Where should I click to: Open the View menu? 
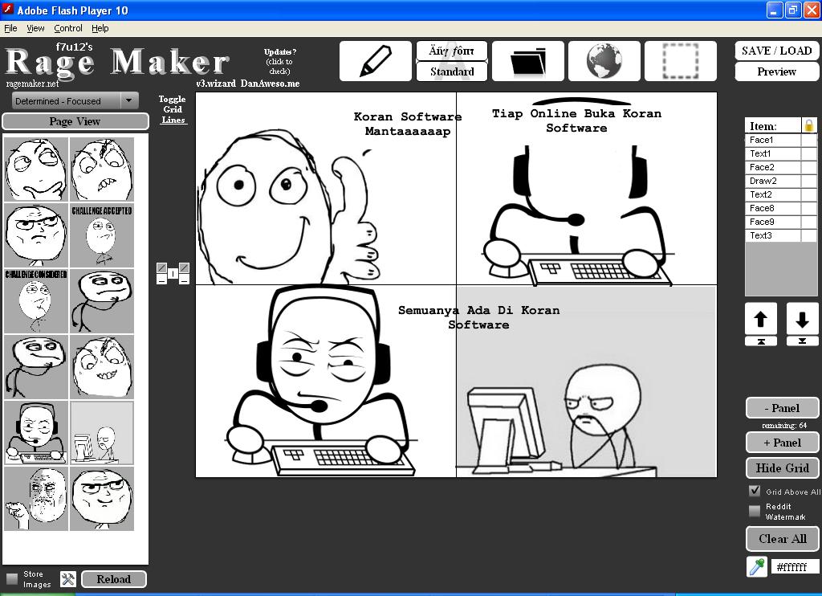tap(36, 28)
